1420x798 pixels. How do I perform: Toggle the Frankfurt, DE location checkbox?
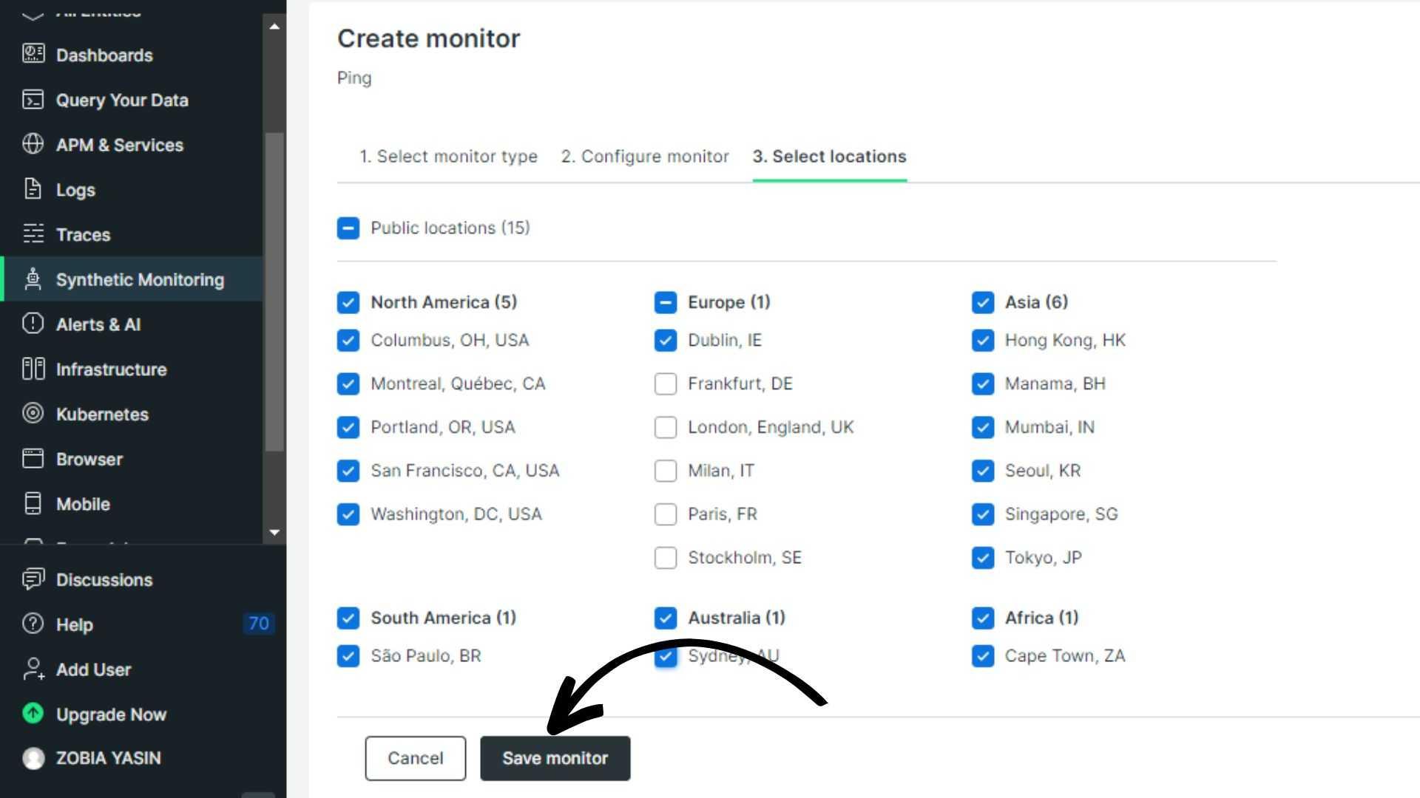pos(666,383)
